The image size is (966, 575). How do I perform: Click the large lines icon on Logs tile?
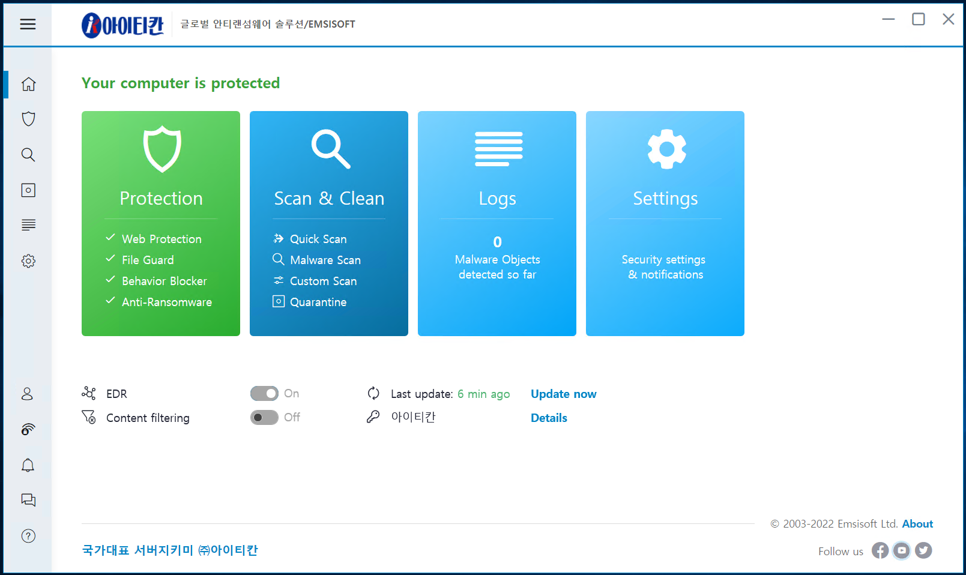click(x=499, y=149)
